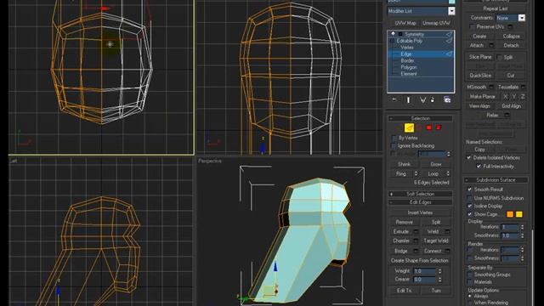
Task: Select Edge sub-object selection icon
Action: [x=410, y=128]
